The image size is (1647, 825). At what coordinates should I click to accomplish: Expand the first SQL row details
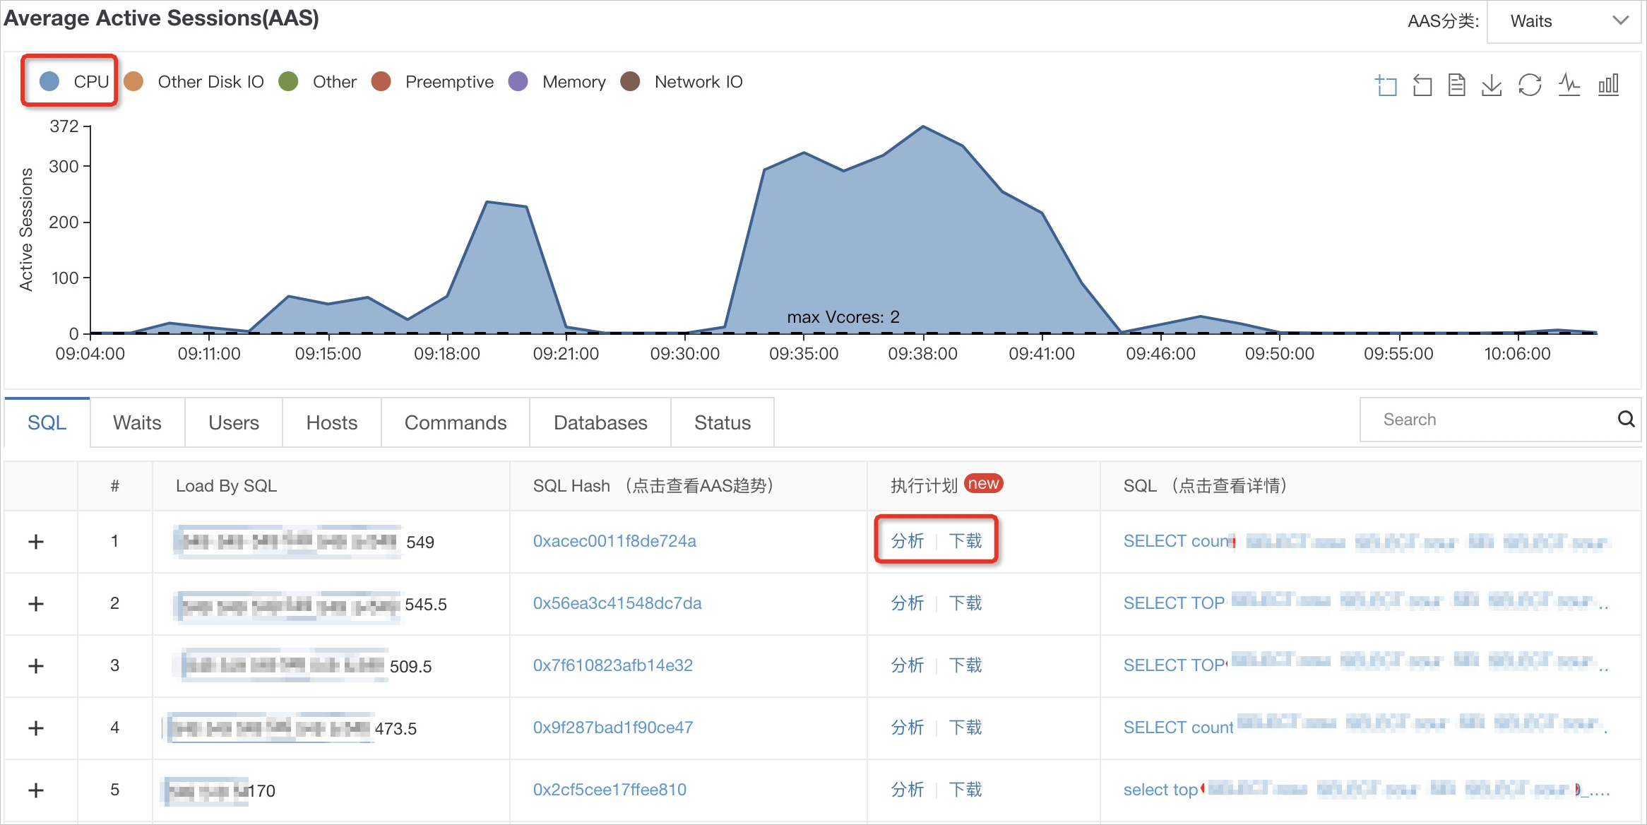click(x=37, y=542)
